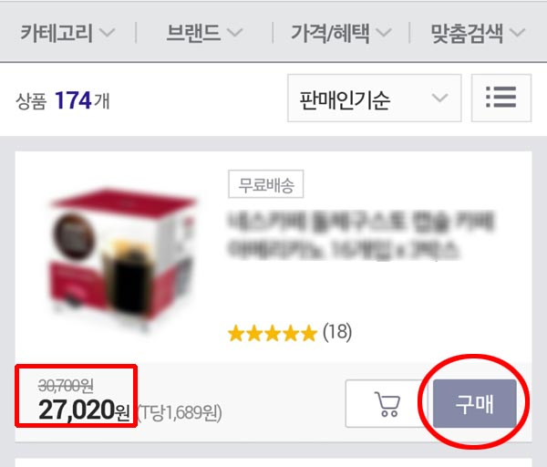Add product to cart with cart icon
The height and width of the screenshot is (467, 547).
(387, 403)
